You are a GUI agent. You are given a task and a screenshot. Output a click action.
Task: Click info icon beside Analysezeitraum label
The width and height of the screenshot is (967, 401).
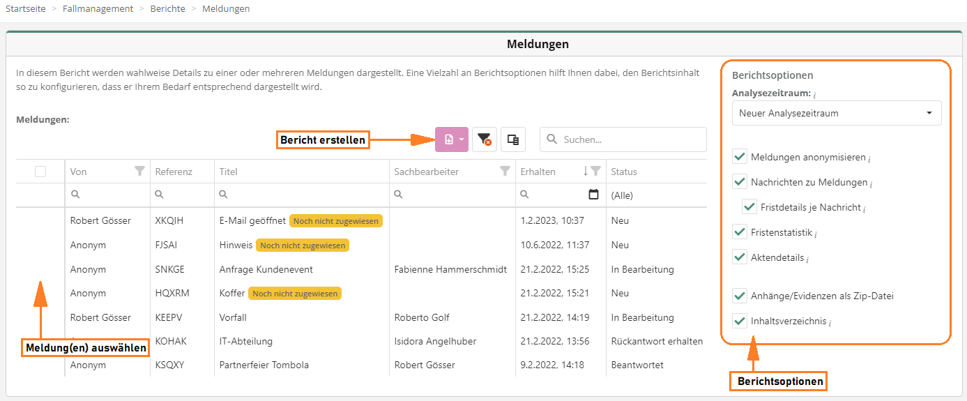(x=815, y=94)
